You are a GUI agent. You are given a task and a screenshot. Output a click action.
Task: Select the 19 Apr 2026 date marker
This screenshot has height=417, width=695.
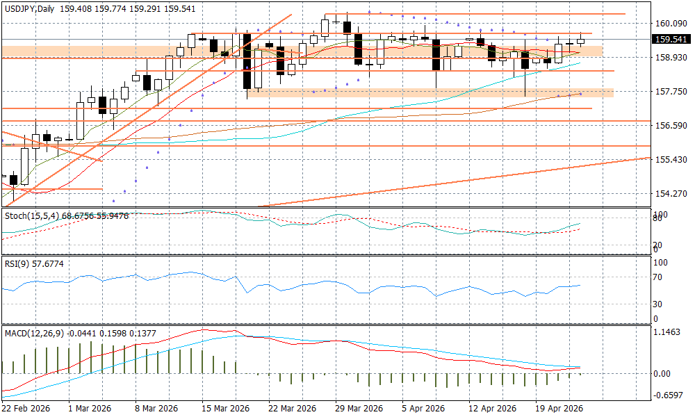[x=558, y=409]
